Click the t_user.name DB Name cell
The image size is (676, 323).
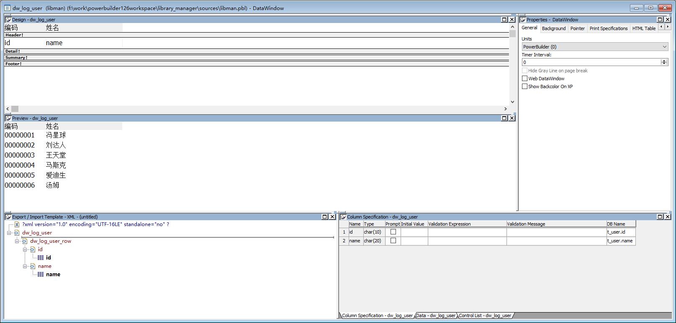tap(621, 241)
